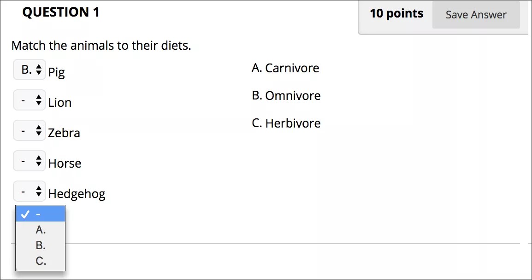Click the B. Omnivore answer text
Image resolution: width=532 pixels, height=280 pixels.
click(x=286, y=96)
